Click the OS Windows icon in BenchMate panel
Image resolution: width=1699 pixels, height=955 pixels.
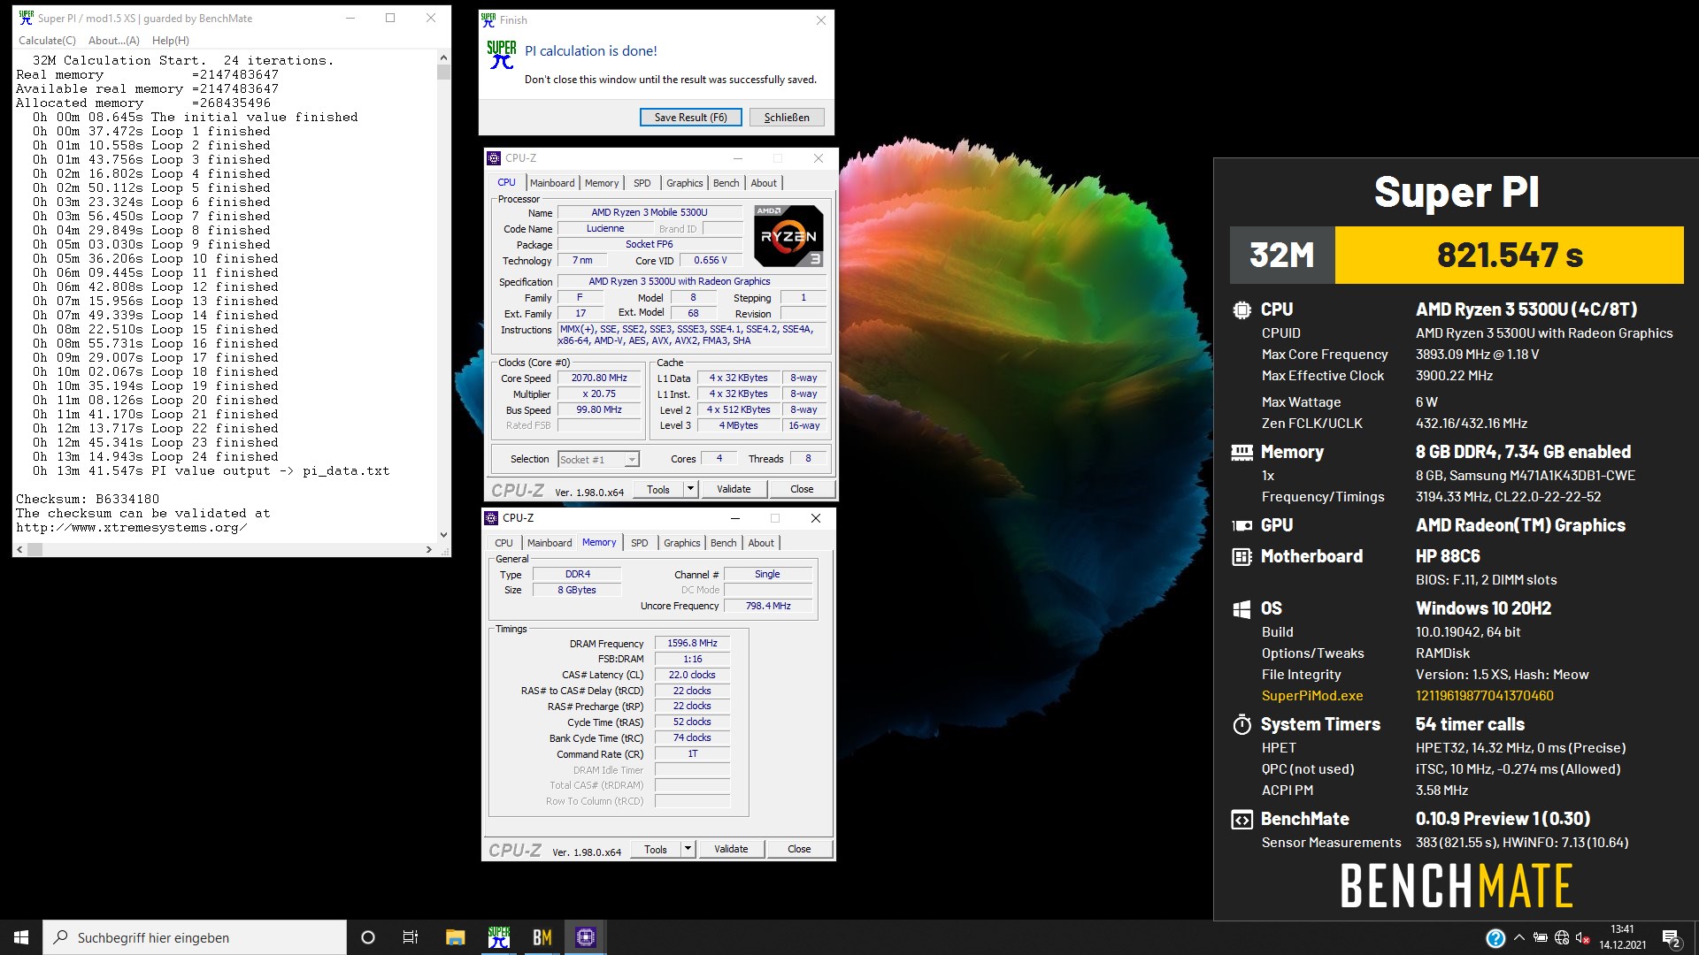[x=1242, y=608]
